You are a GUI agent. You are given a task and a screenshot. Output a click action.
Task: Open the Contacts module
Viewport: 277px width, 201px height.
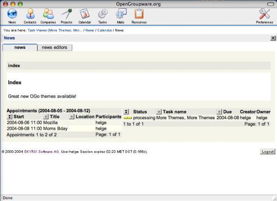tap(30, 14)
